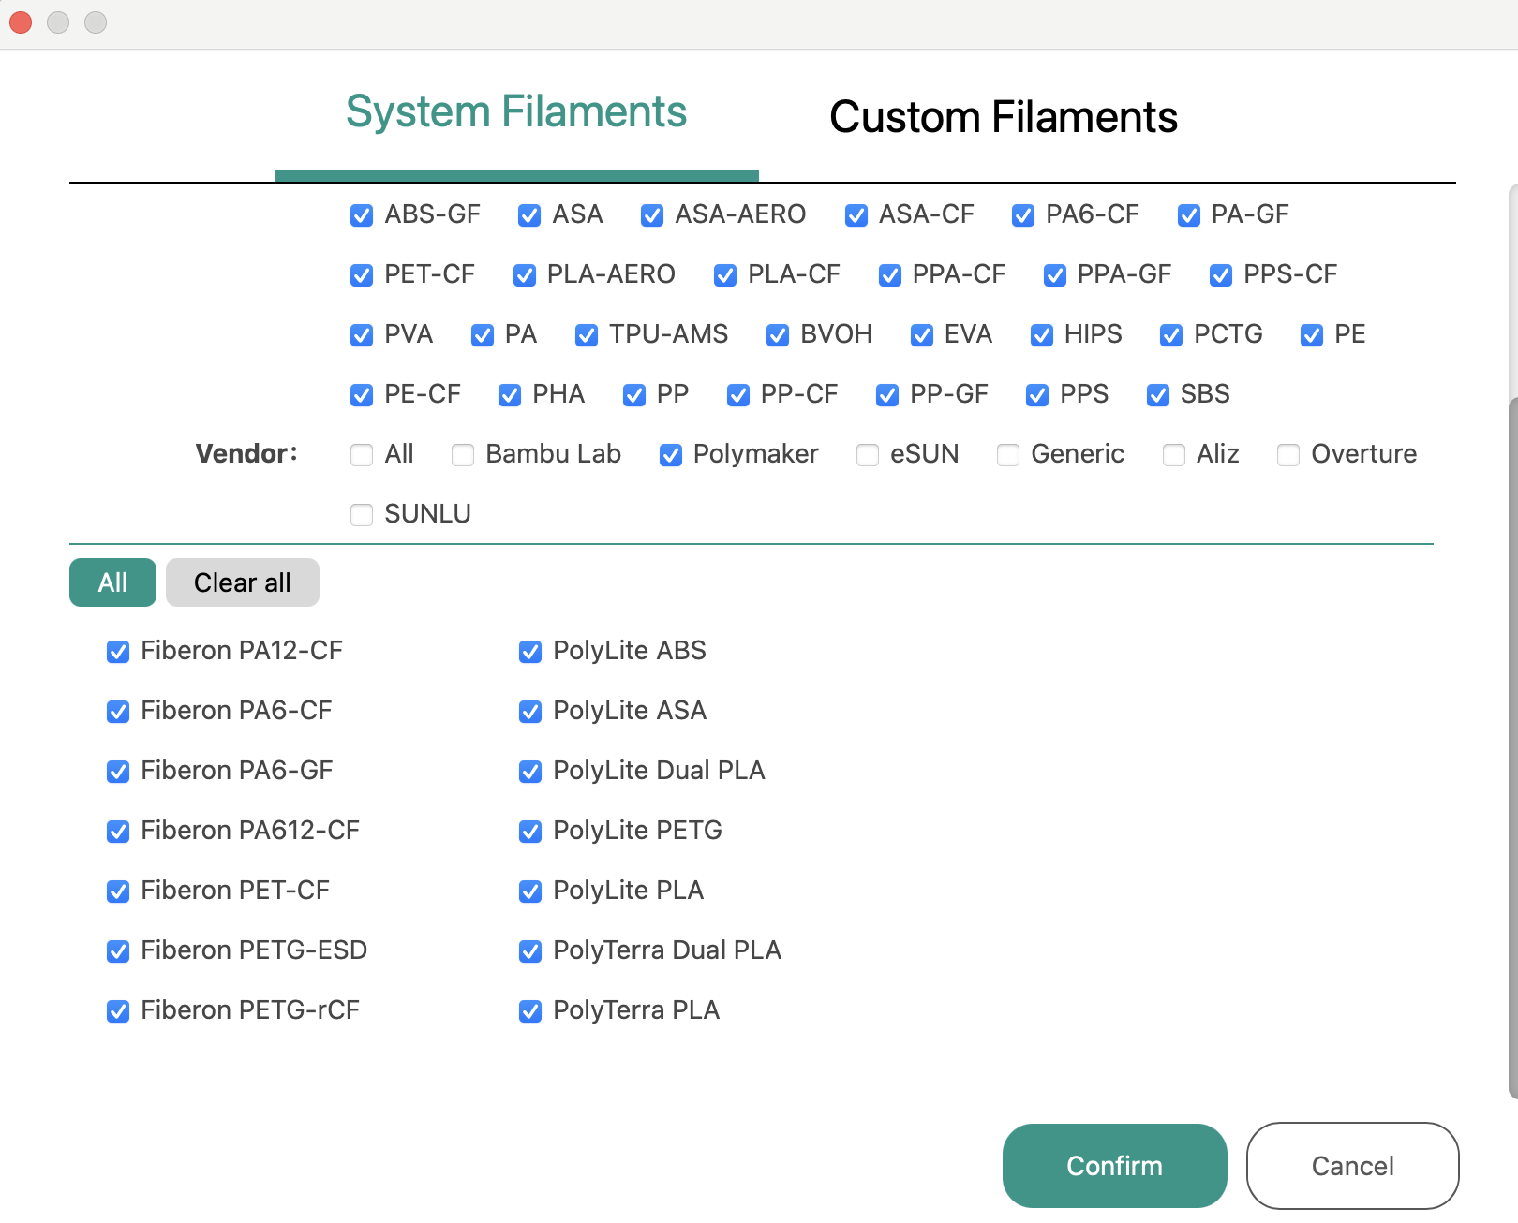This screenshot has height=1223, width=1518.
Task: Toggle PolyLite Dual PLA filament
Action: coord(530,772)
